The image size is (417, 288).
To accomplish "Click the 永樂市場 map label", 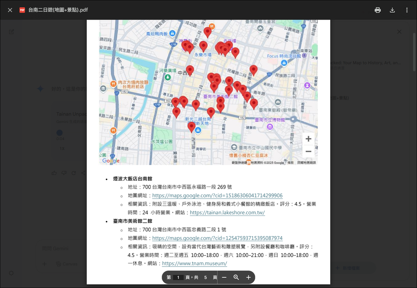I will point(203,55).
